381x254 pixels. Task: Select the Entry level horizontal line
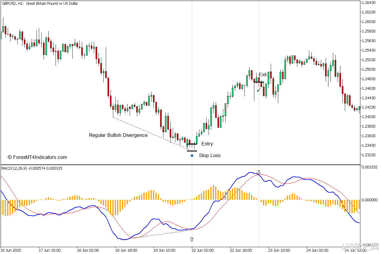pyautogui.click(x=192, y=144)
